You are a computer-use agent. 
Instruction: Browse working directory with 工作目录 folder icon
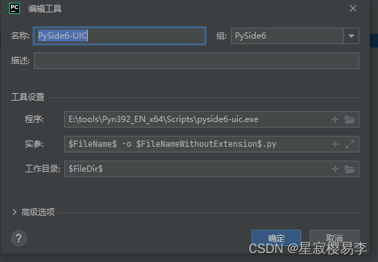click(350, 169)
